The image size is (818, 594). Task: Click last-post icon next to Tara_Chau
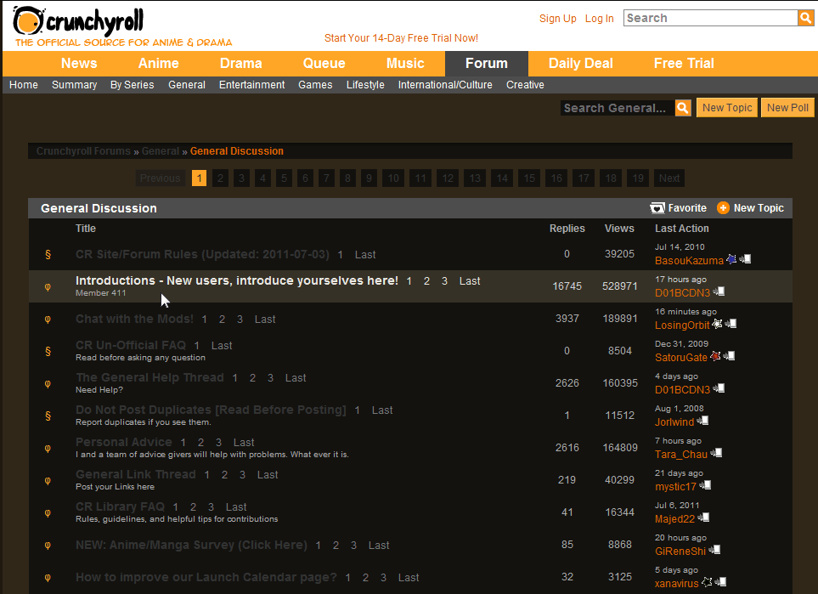pyautogui.click(x=716, y=453)
